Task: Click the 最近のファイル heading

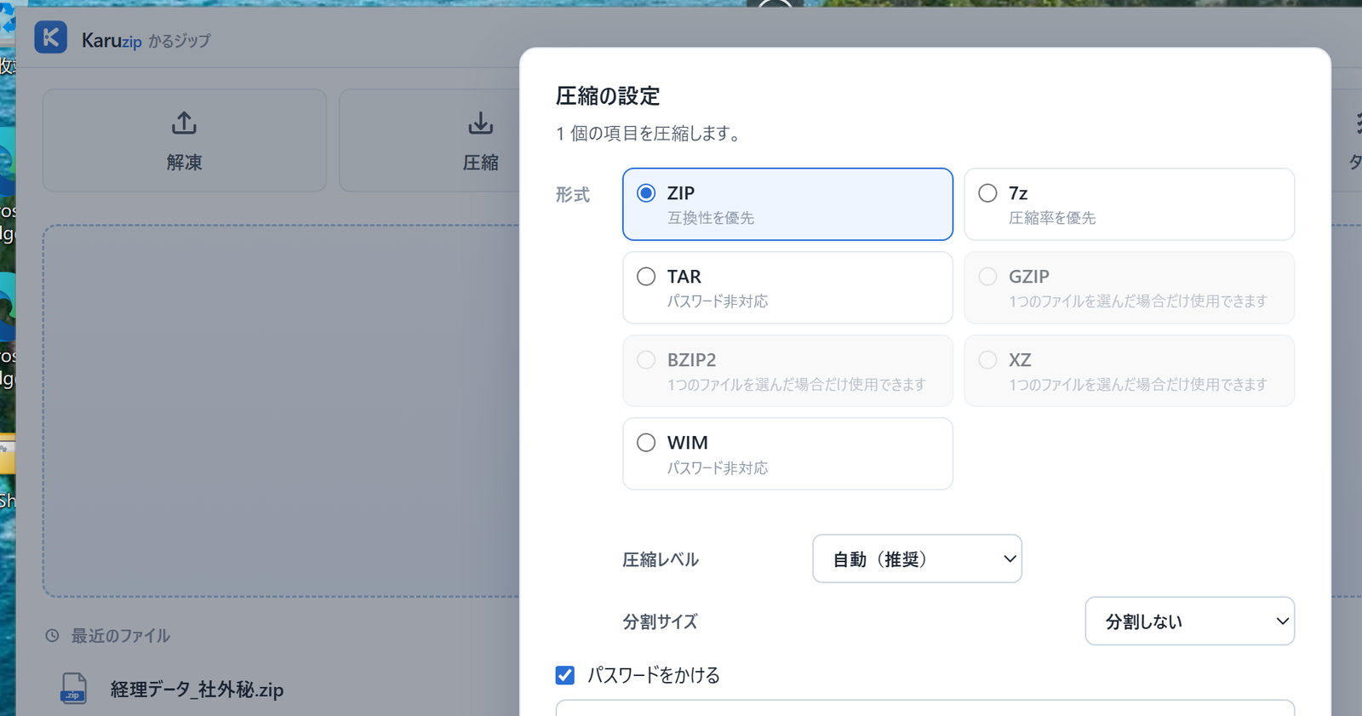Action: pyautogui.click(x=120, y=636)
